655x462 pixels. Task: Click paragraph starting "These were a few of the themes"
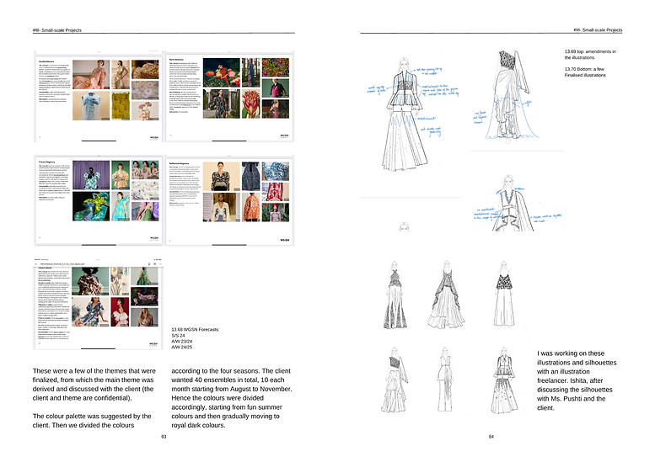click(x=94, y=385)
